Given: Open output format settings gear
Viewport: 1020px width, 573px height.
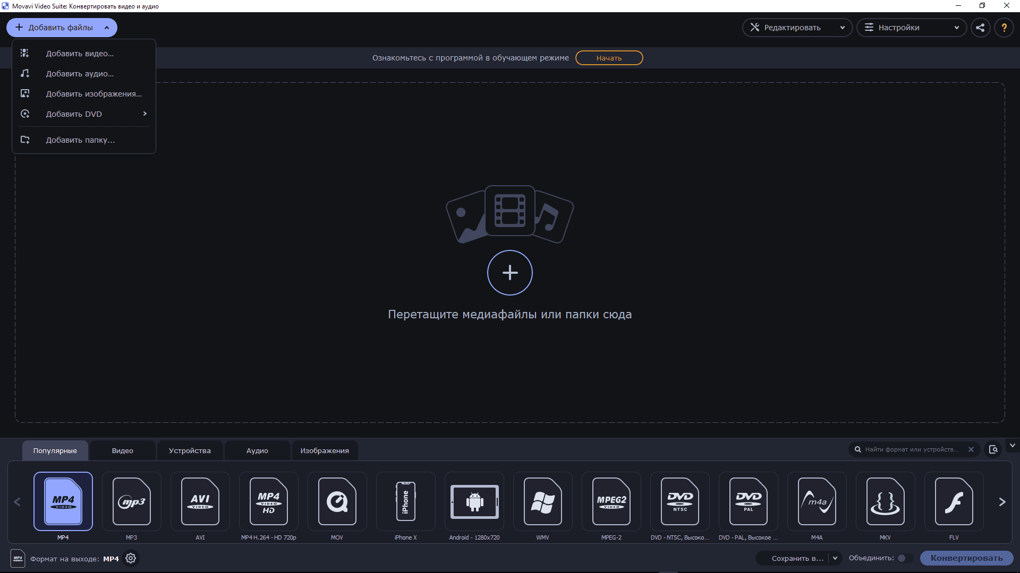Looking at the screenshot, I should (131, 558).
